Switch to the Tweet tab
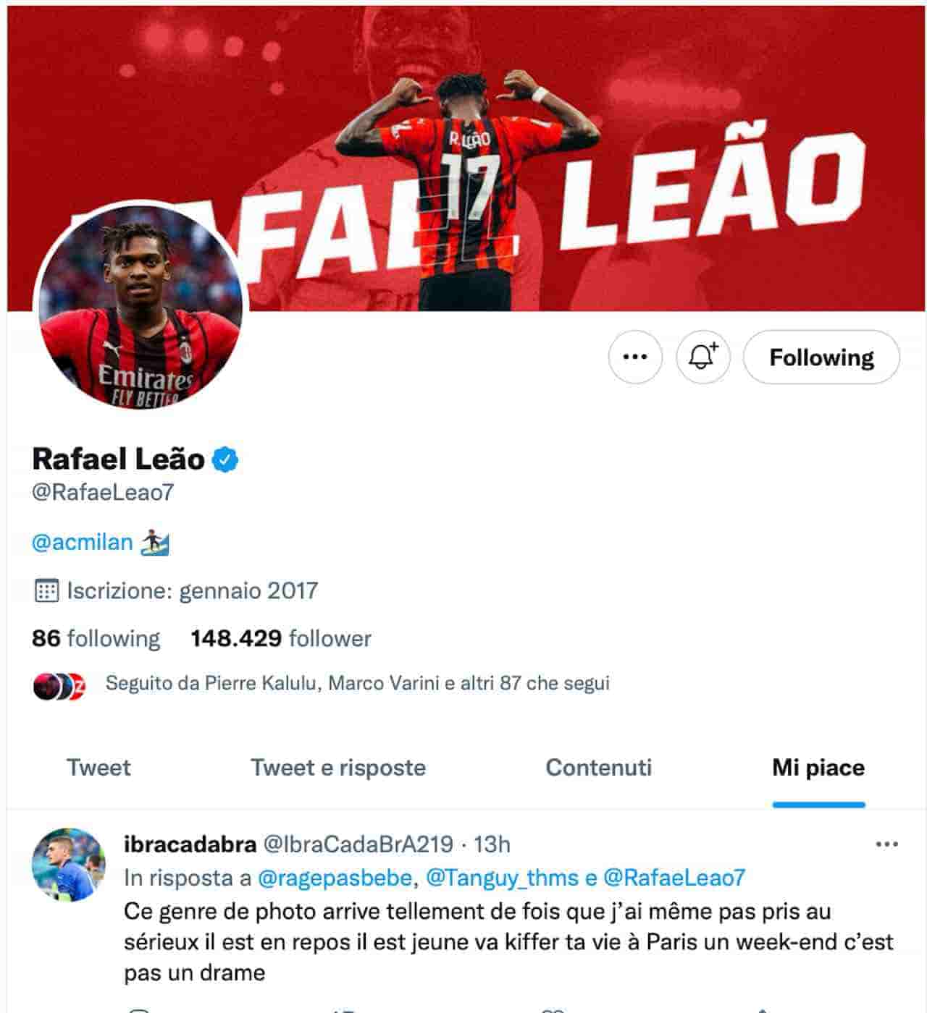Viewport: 927px width, 1013px height. pyautogui.click(x=98, y=767)
